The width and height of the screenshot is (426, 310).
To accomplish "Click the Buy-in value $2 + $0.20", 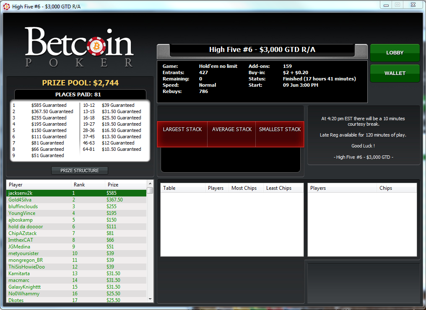I will [296, 72].
